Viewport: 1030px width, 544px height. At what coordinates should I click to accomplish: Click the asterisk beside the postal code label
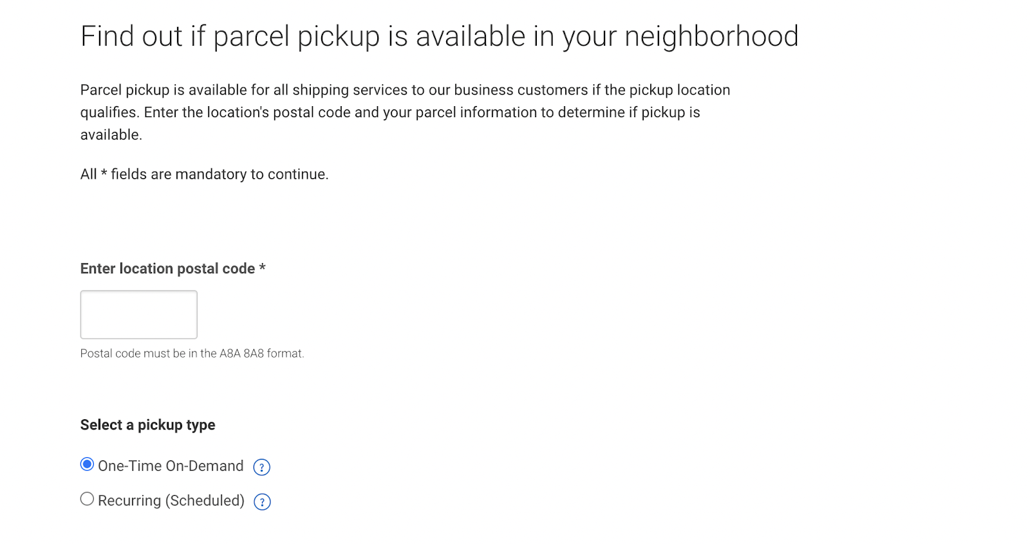[x=262, y=267]
